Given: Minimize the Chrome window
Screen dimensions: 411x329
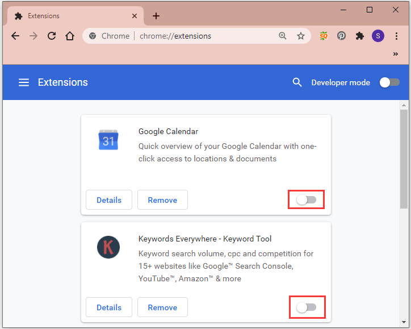Looking at the screenshot, I should [343, 10].
